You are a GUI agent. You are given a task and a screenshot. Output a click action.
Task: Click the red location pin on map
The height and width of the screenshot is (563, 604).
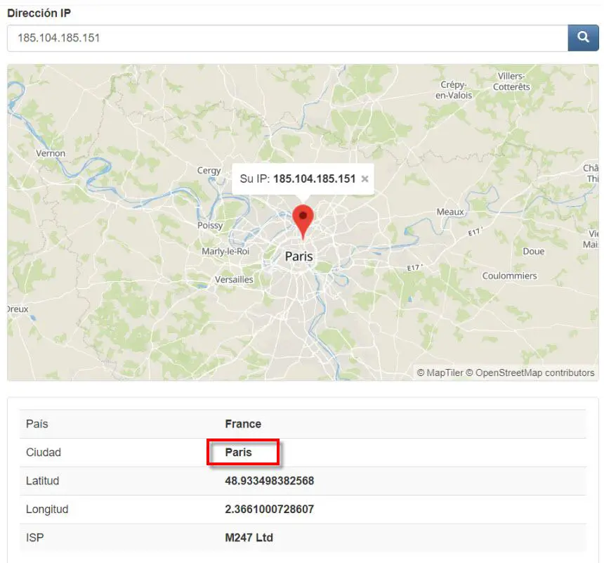[x=303, y=220]
